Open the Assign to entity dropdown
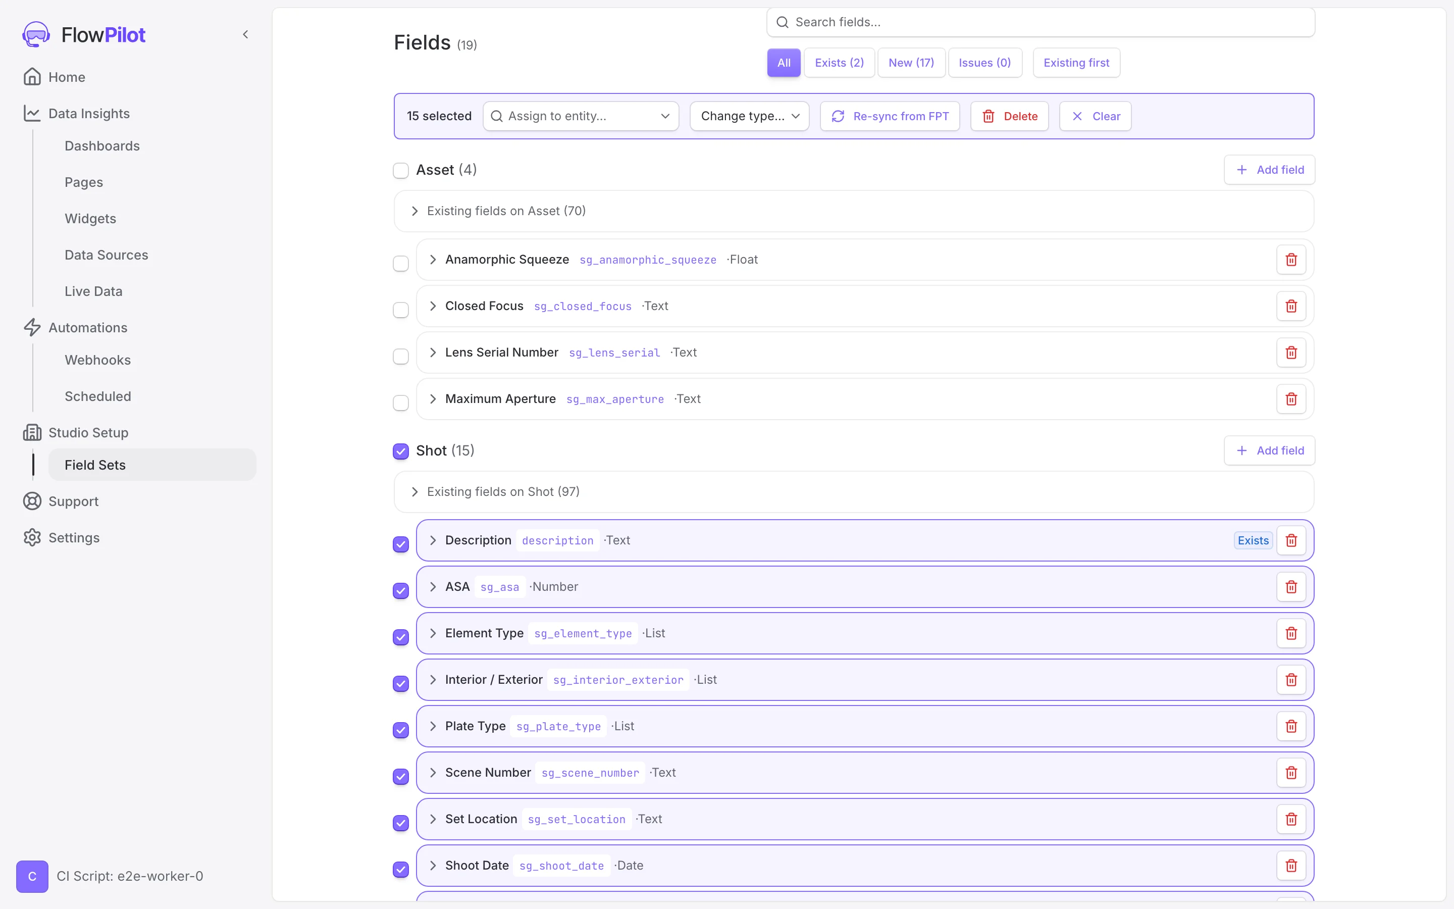This screenshot has height=909, width=1454. click(x=581, y=116)
